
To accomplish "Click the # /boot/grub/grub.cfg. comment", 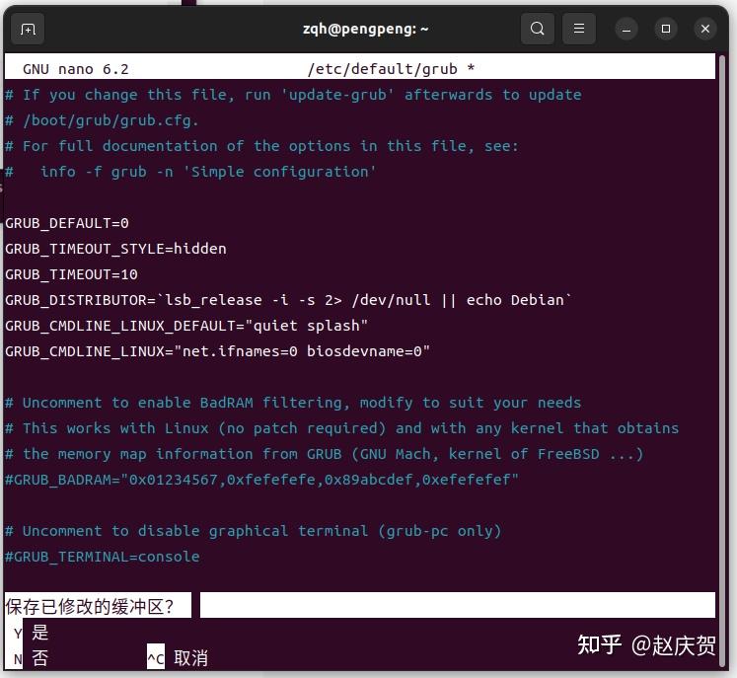I will coord(102,120).
